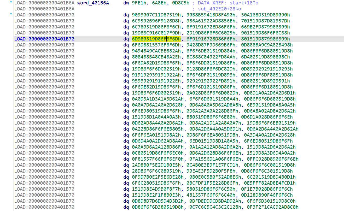The width and height of the screenshot is (344, 211).
Task: Click the value 0D892929291919293h
Action: pyautogui.click(x=267, y=69)
